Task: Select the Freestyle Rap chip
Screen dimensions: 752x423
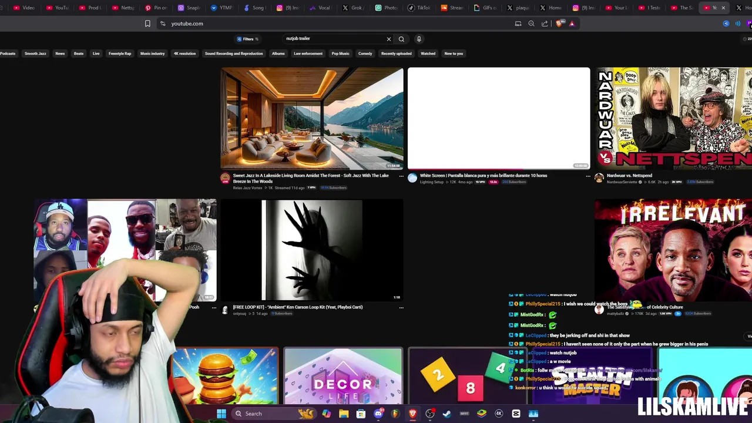Action: [x=120, y=53]
